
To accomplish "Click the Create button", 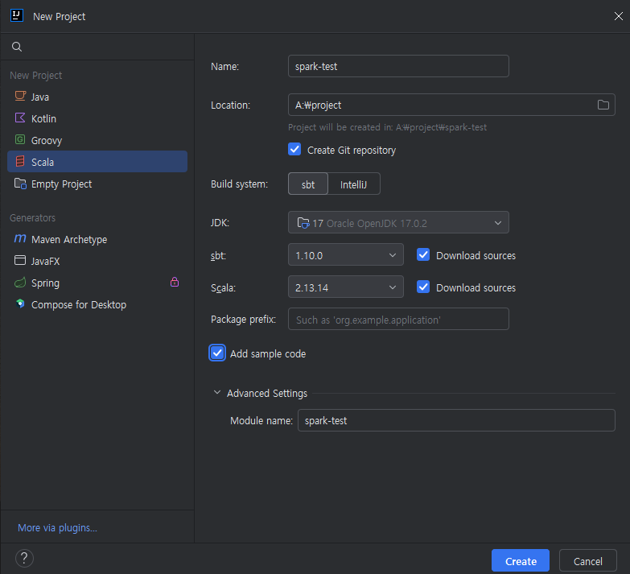I will click(521, 561).
